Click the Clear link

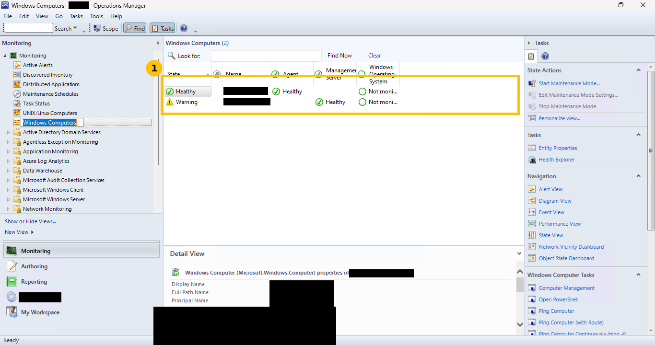[x=374, y=56]
